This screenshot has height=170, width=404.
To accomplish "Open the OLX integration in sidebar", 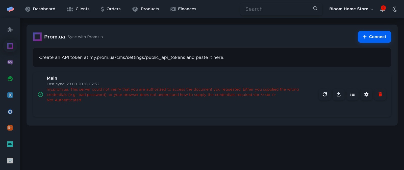I will tap(10, 144).
